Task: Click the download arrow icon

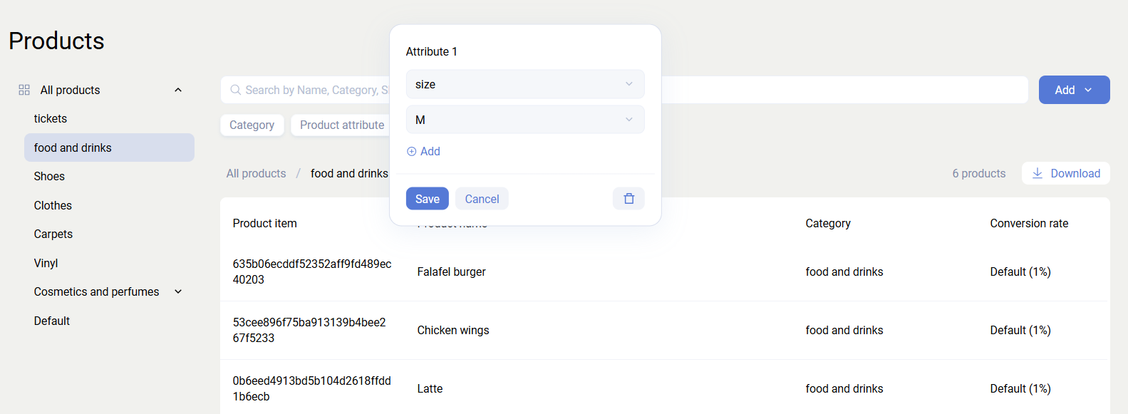Action: coord(1038,173)
